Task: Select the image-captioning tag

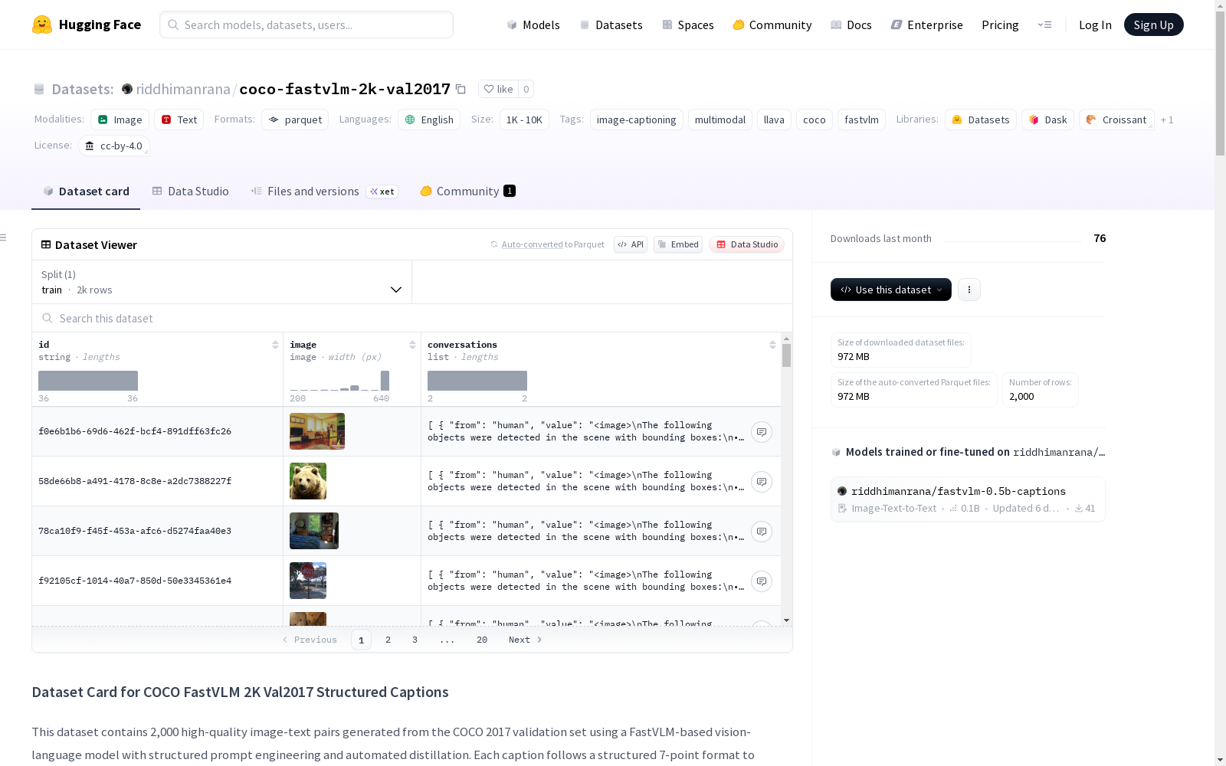Action: pos(636,119)
